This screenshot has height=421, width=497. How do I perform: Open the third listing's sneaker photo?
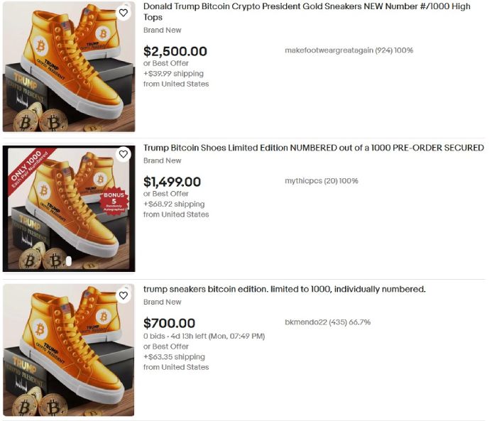coord(68,350)
